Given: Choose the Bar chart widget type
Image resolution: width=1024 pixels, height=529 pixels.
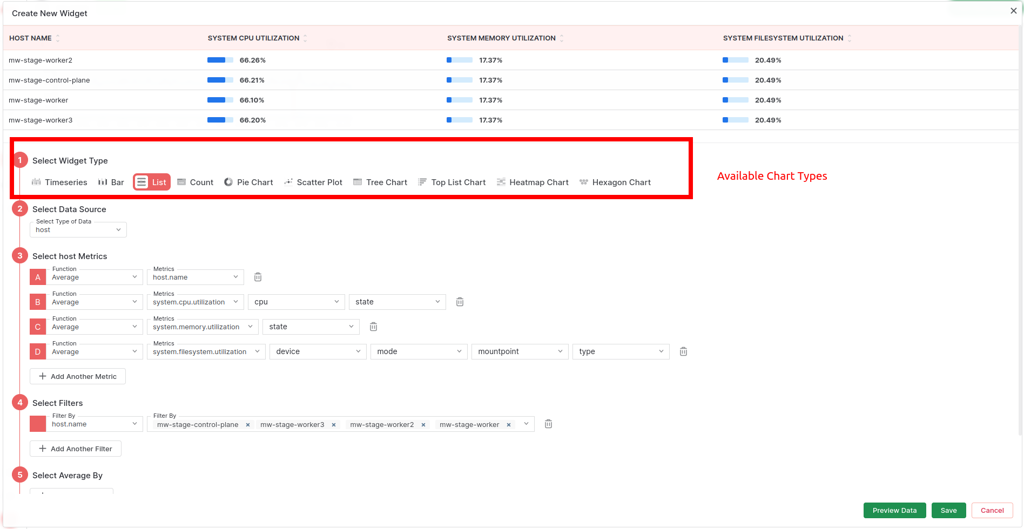Looking at the screenshot, I should click(x=111, y=182).
